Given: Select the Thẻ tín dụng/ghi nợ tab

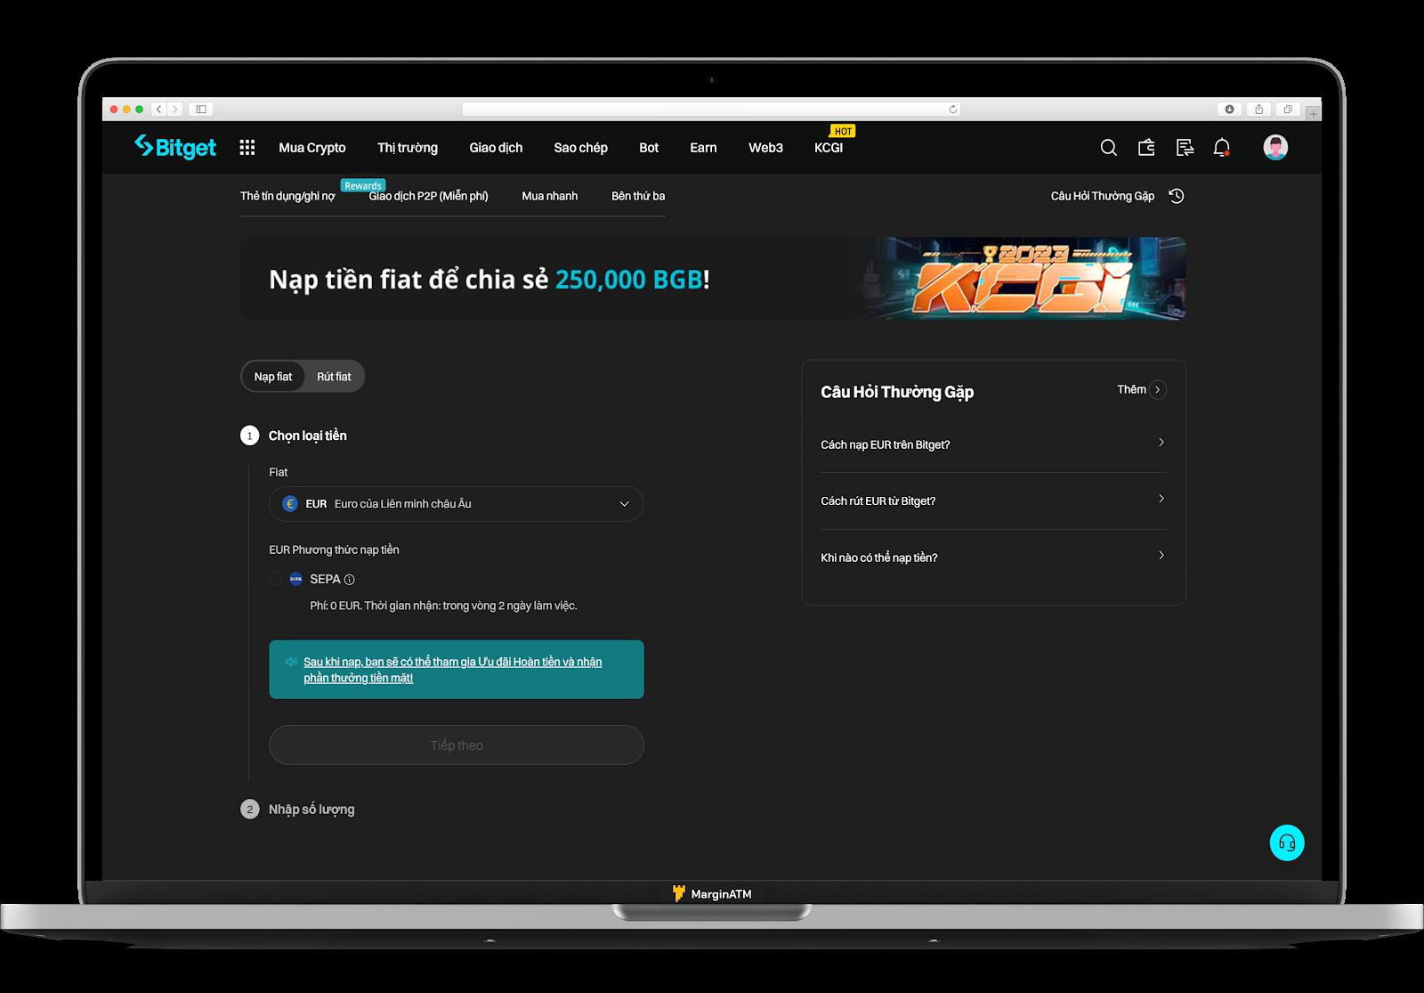Looking at the screenshot, I should click(287, 196).
